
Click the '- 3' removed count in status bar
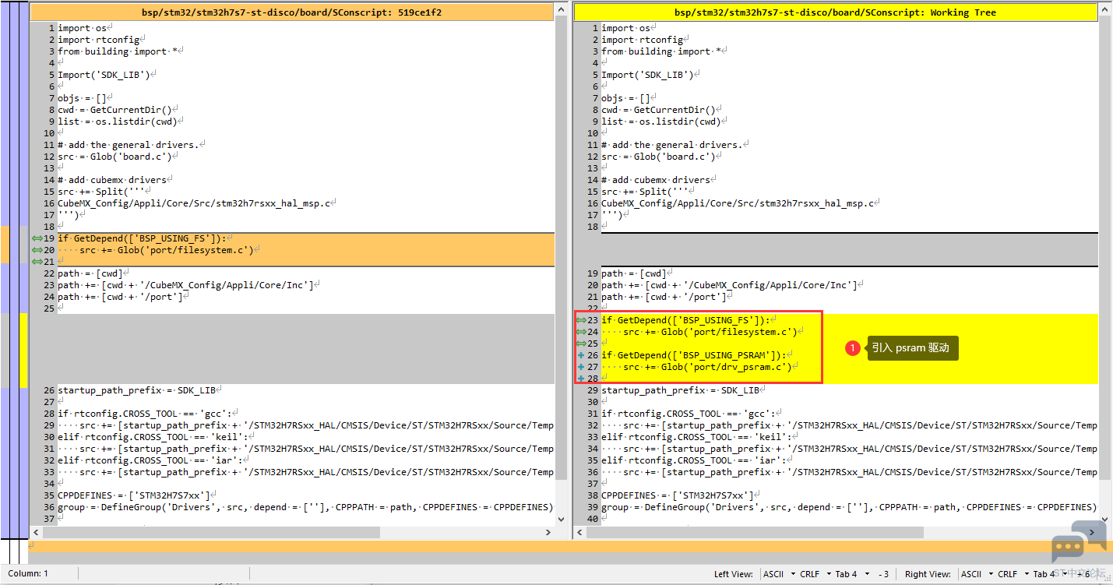click(883, 574)
